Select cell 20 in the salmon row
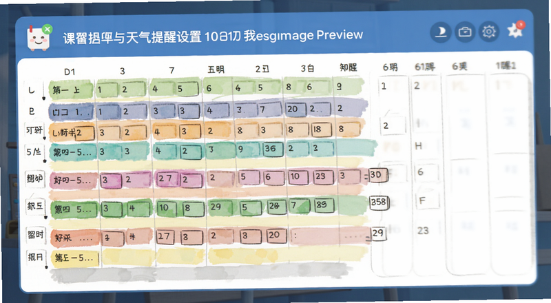This screenshot has height=303, width=551. point(277,235)
